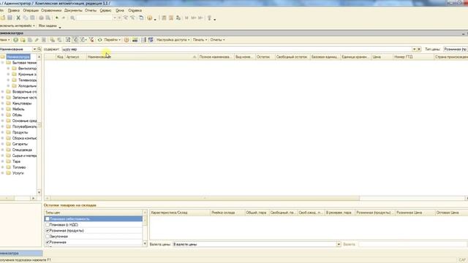The height and width of the screenshot is (263, 468).
Task: Click the Redo arrow icon
Action: (x=64, y=18)
